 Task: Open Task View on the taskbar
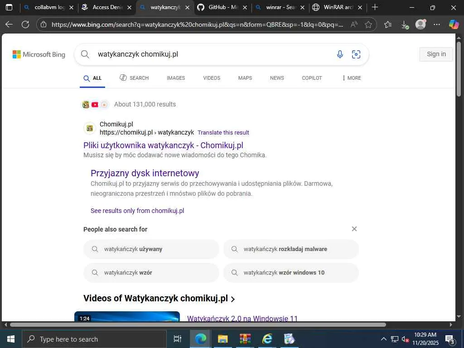(x=177, y=339)
